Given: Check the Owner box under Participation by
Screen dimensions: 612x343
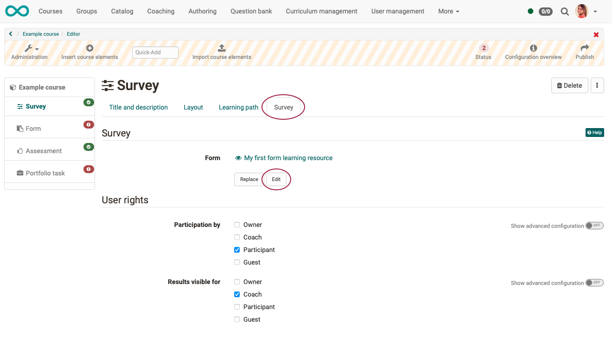Looking at the screenshot, I should click(x=237, y=225).
